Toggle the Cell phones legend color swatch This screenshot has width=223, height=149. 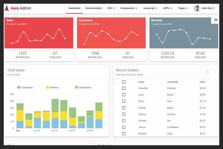pos(76,87)
